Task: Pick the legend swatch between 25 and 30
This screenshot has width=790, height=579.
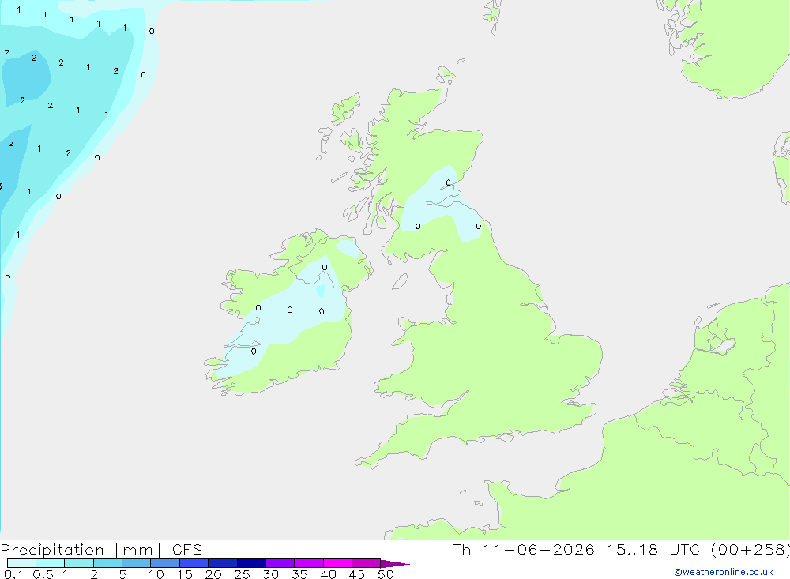Action: coord(251,563)
